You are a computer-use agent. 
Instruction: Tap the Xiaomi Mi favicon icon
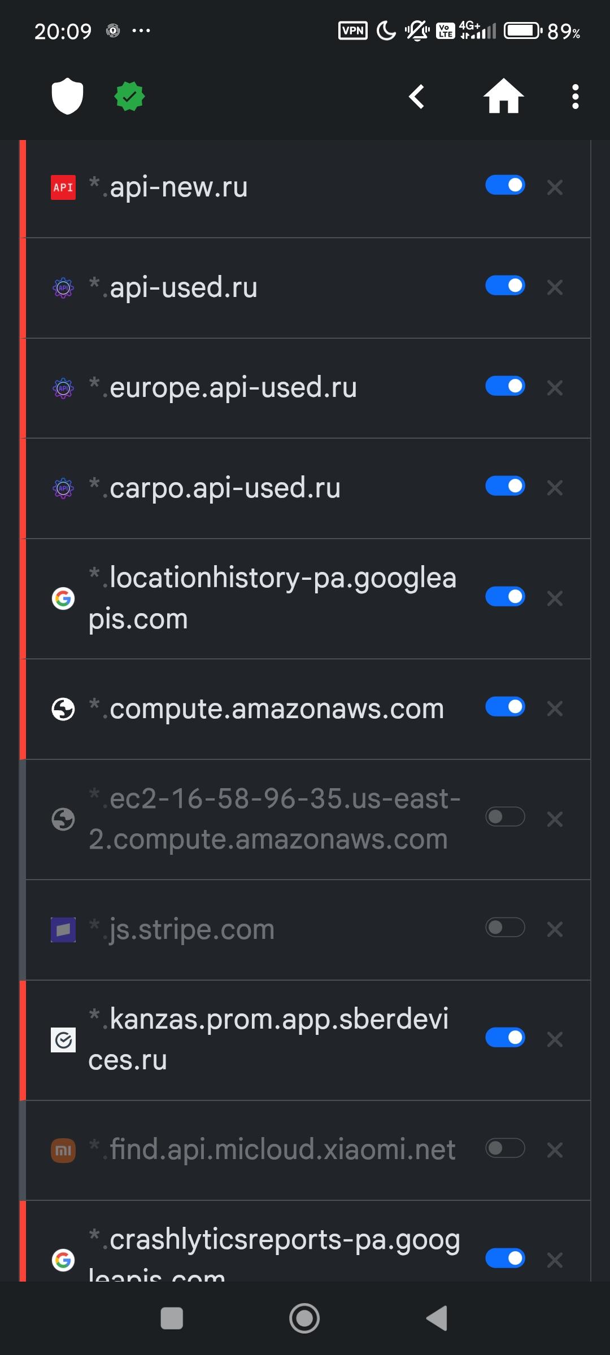point(63,1150)
